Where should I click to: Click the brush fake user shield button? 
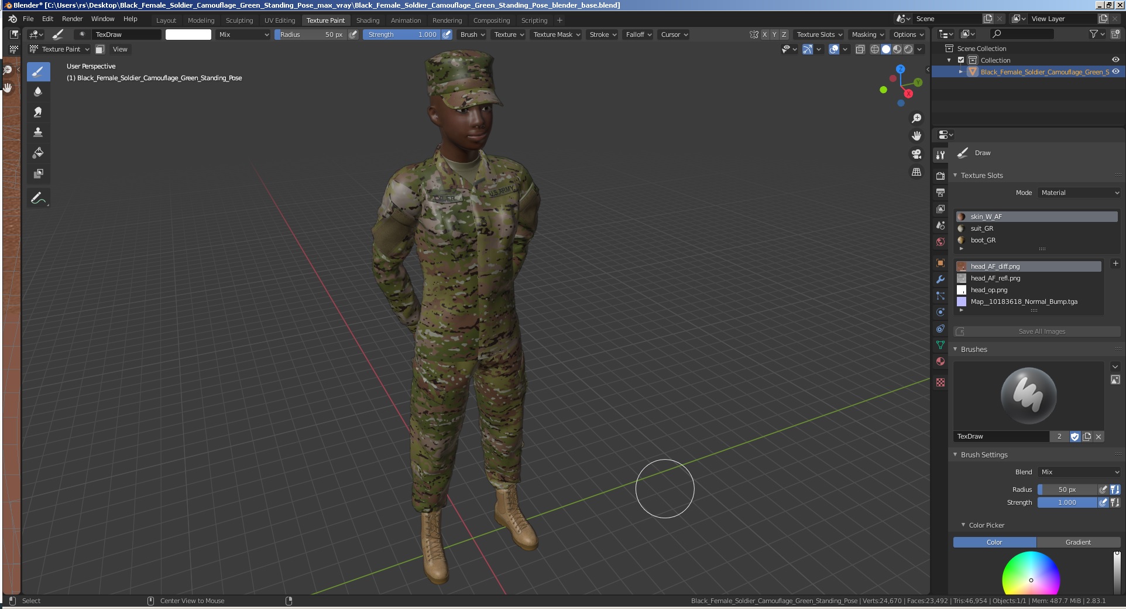point(1074,436)
